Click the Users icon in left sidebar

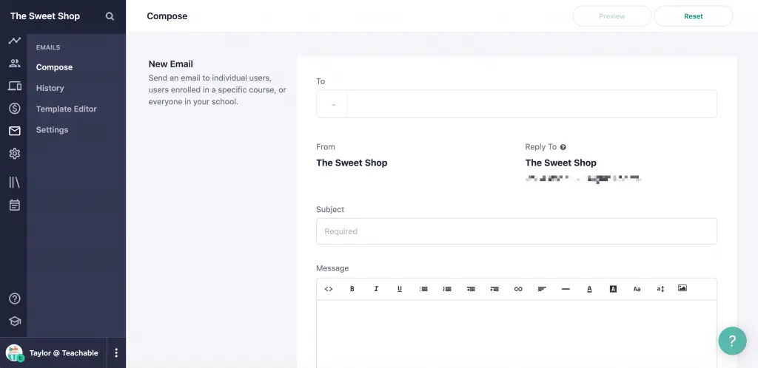(x=14, y=64)
